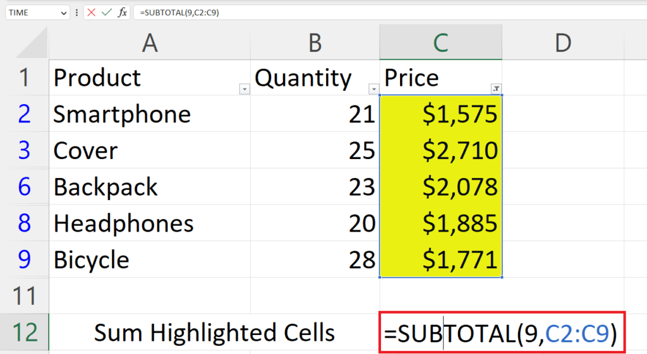Select quantity cell with value 21

click(x=315, y=114)
